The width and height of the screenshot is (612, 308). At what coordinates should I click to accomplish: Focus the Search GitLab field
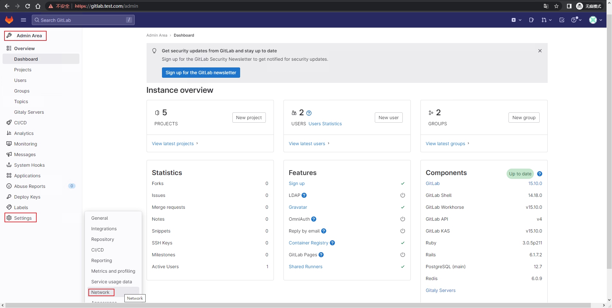click(83, 20)
